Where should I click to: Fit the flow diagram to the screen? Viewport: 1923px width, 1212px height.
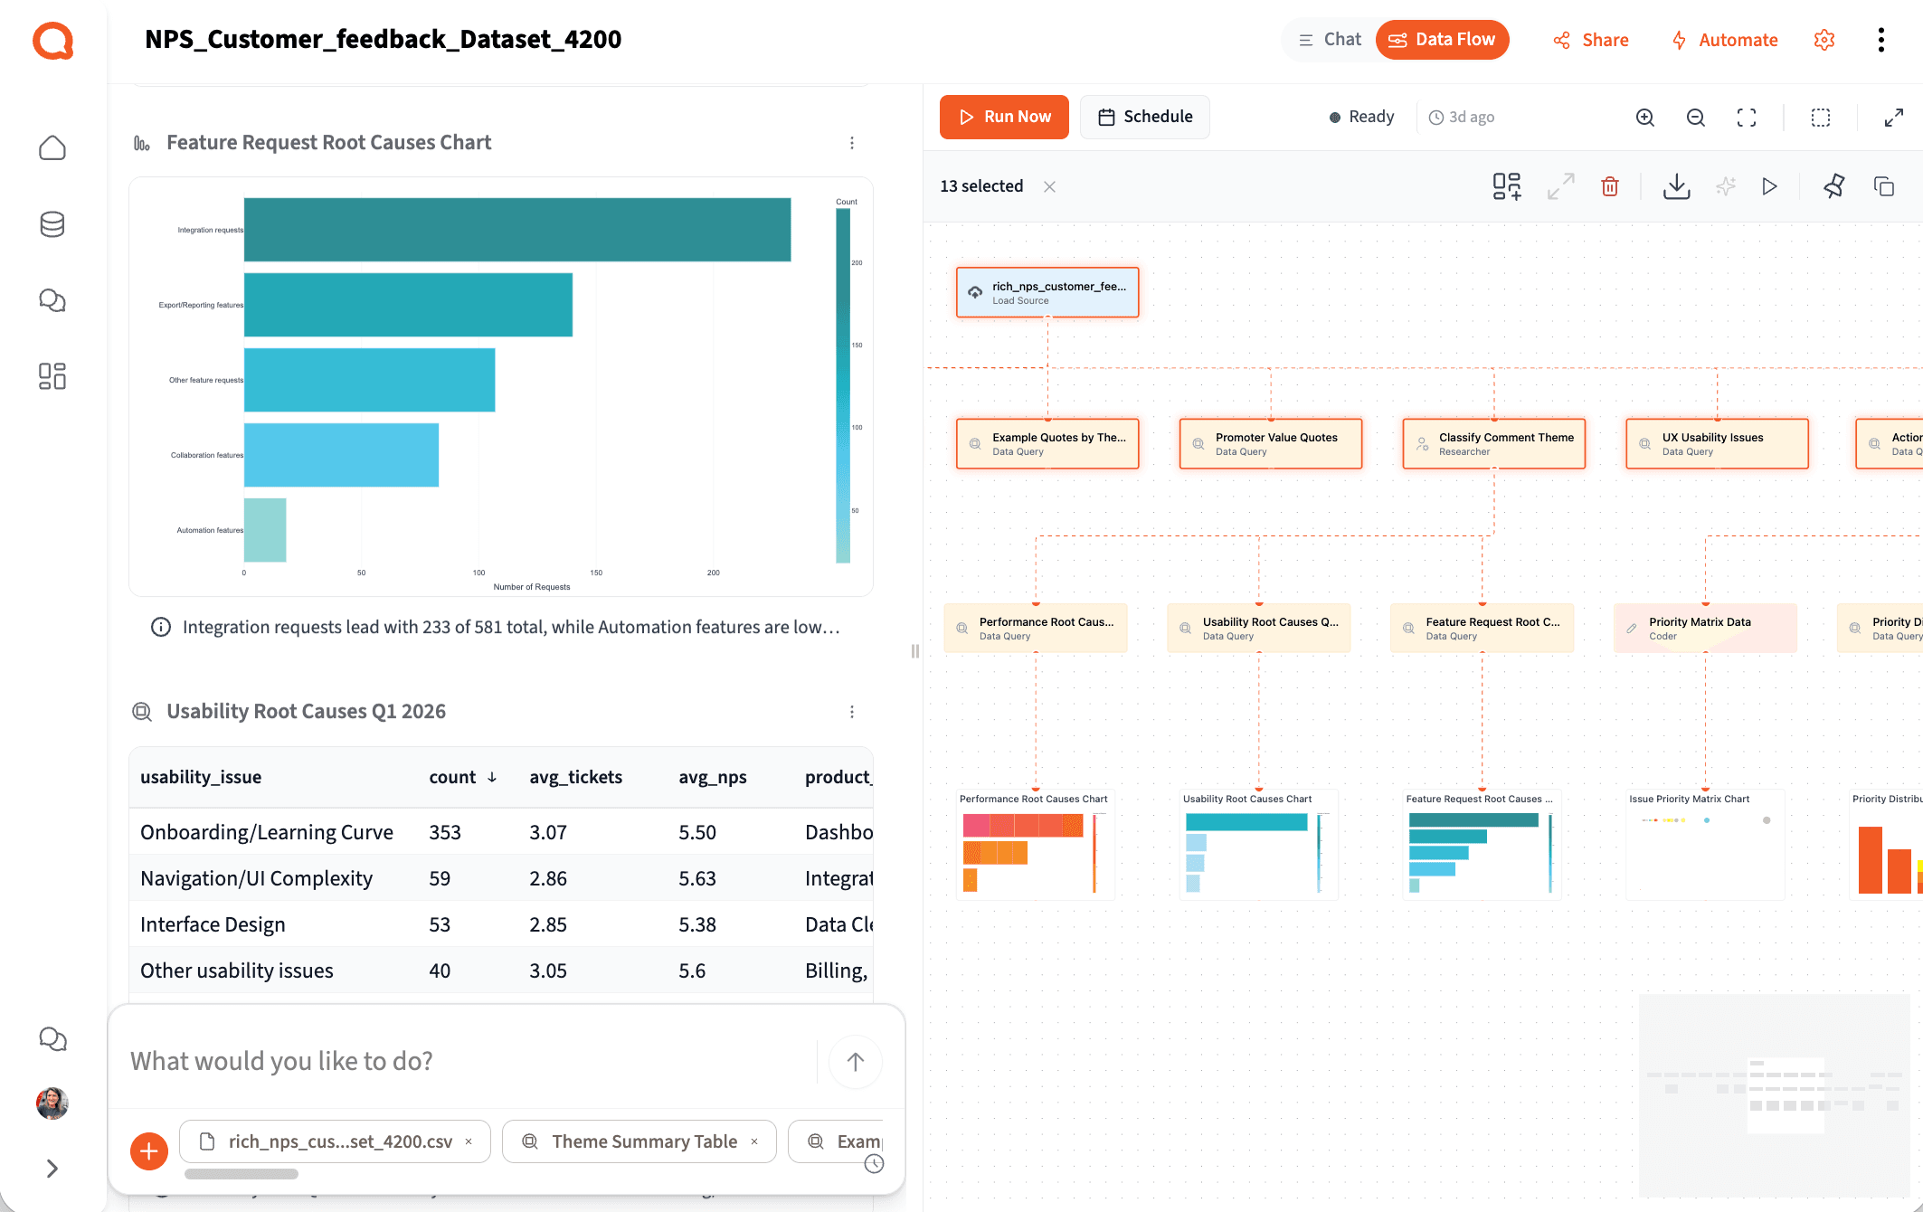pyautogui.click(x=1746, y=117)
